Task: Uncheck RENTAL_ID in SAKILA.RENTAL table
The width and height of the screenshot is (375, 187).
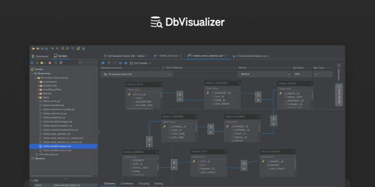Action: [285, 93]
